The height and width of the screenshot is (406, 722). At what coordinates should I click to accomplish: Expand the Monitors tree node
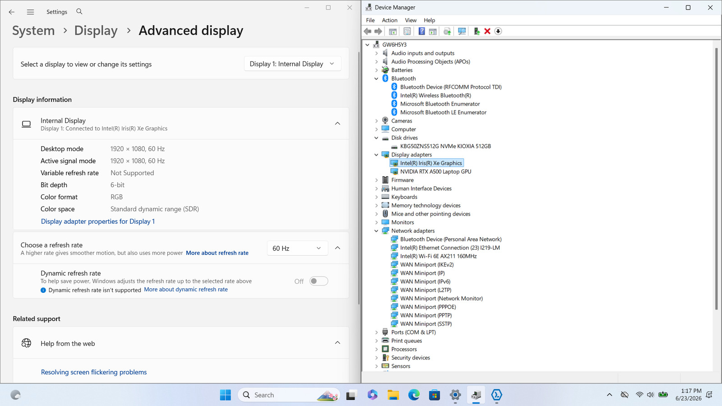[376, 222]
